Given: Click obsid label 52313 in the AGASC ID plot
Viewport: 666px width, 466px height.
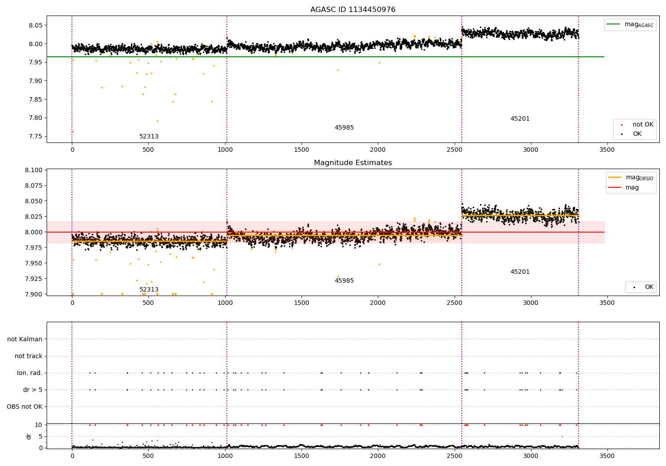Looking at the screenshot, I should [149, 137].
